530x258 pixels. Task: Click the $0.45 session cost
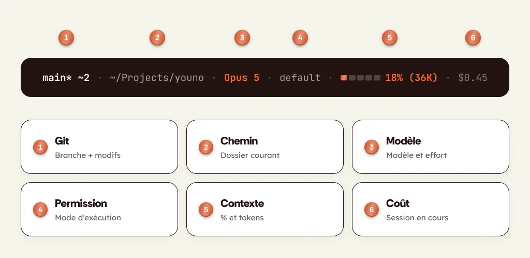(473, 78)
